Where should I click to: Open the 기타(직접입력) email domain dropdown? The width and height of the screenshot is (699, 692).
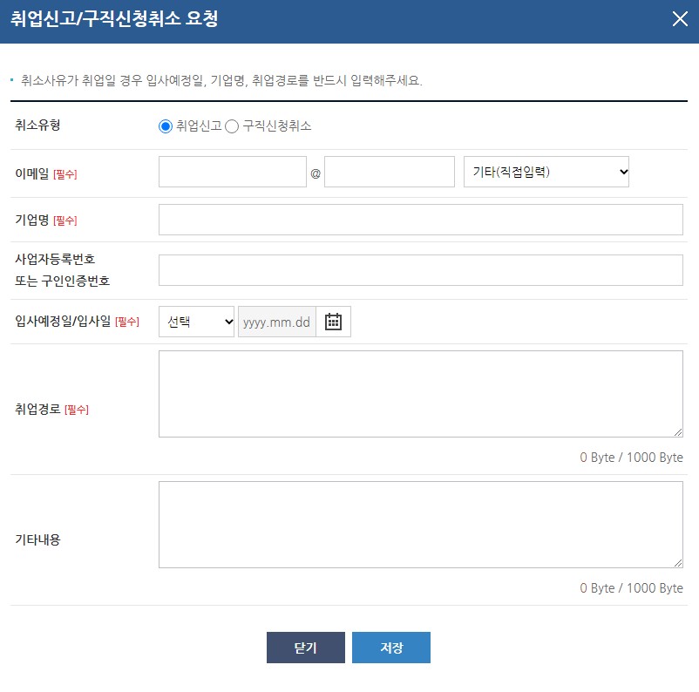click(546, 172)
